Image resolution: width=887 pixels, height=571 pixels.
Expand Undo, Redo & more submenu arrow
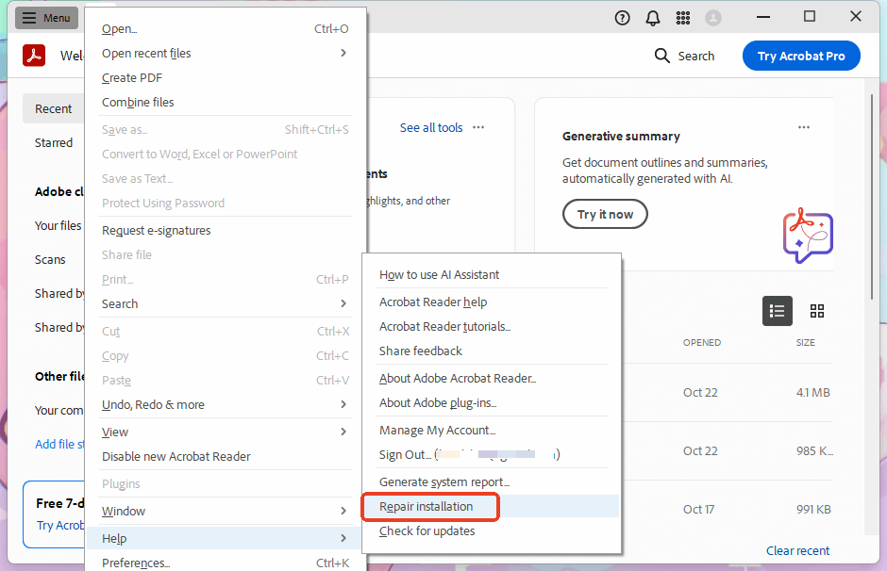343,404
